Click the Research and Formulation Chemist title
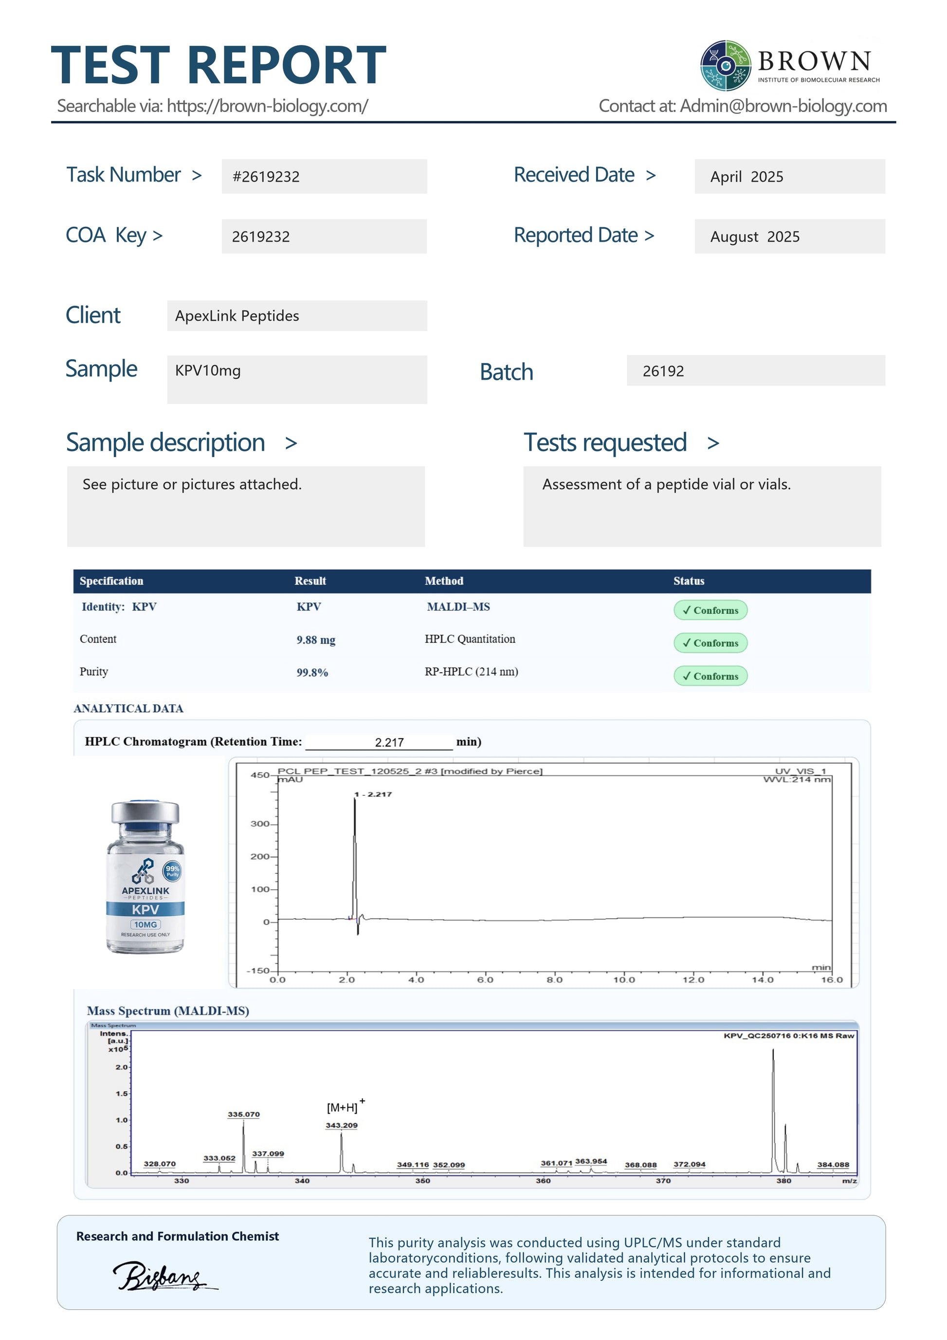This screenshot has width=947, height=1340. tap(178, 1236)
